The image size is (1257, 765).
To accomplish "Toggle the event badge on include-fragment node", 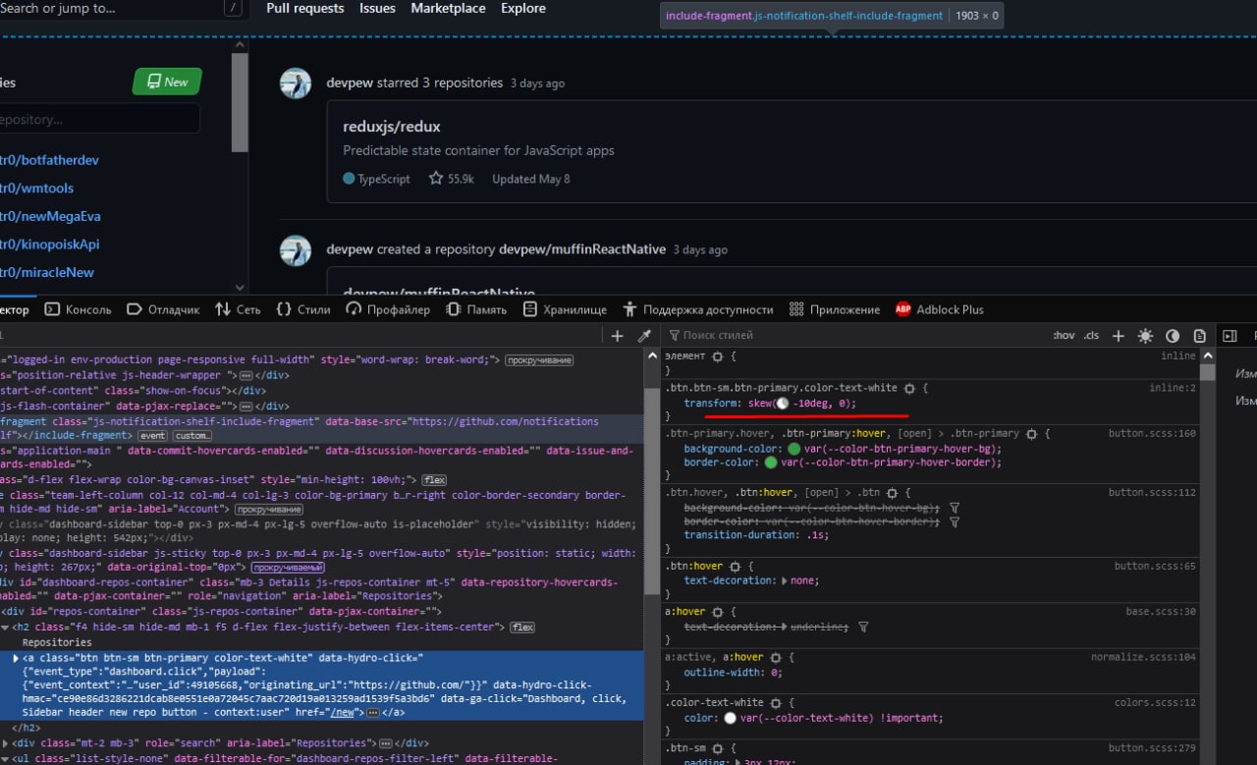I will pos(152,436).
